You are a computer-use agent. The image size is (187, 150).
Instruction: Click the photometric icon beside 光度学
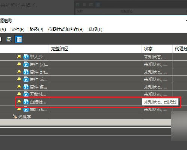click(15, 117)
